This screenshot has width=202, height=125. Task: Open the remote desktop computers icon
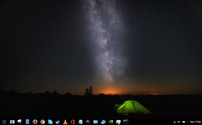[x=103, y=122]
